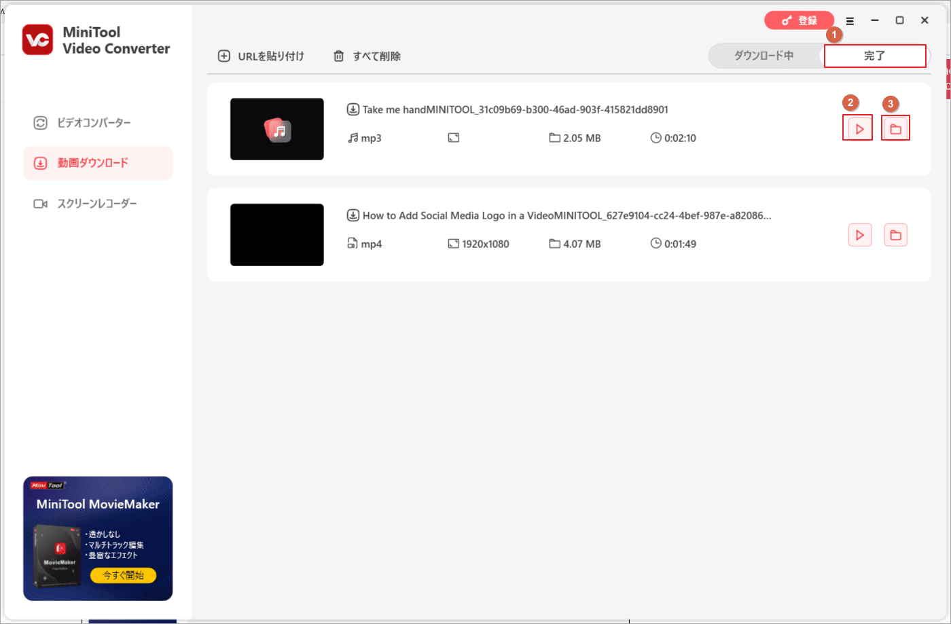Click the How to Add Social Media Logo file name
The image size is (951, 624).
(x=567, y=215)
